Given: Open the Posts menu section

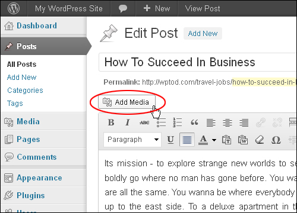Looking at the screenshot, I should 43,46.
